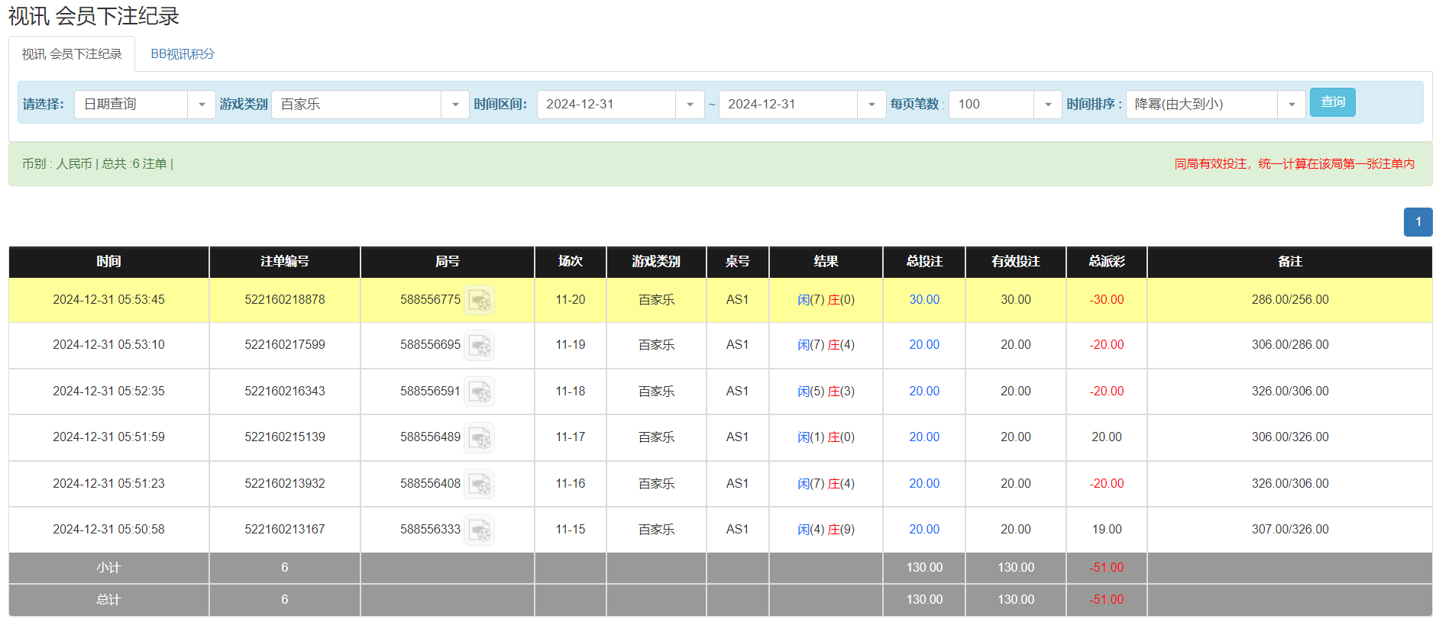The width and height of the screenshot is (1439, 635).
Task: Click replay icon beside round 588556489
Action: [480, 438]
